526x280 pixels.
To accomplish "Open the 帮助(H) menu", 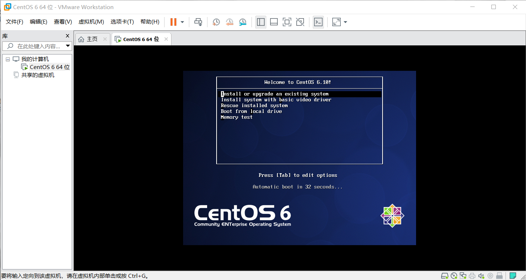I will [x=150, y=22].
